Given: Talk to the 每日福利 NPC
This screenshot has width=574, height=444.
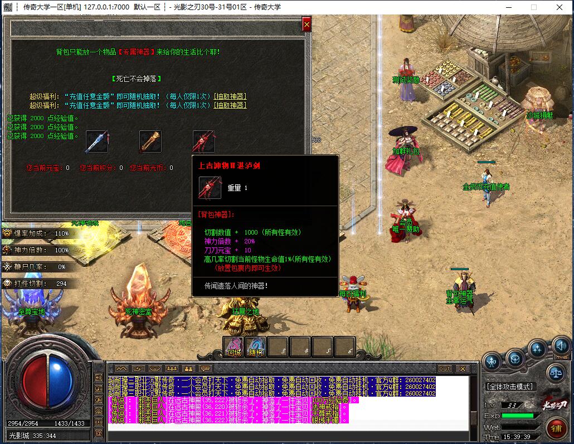Looking at the screenshot, I should 354,294.
